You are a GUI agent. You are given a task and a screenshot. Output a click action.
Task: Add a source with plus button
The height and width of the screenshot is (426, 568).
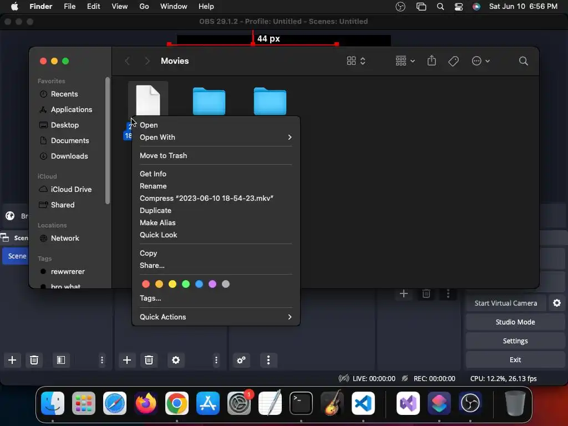127,360
